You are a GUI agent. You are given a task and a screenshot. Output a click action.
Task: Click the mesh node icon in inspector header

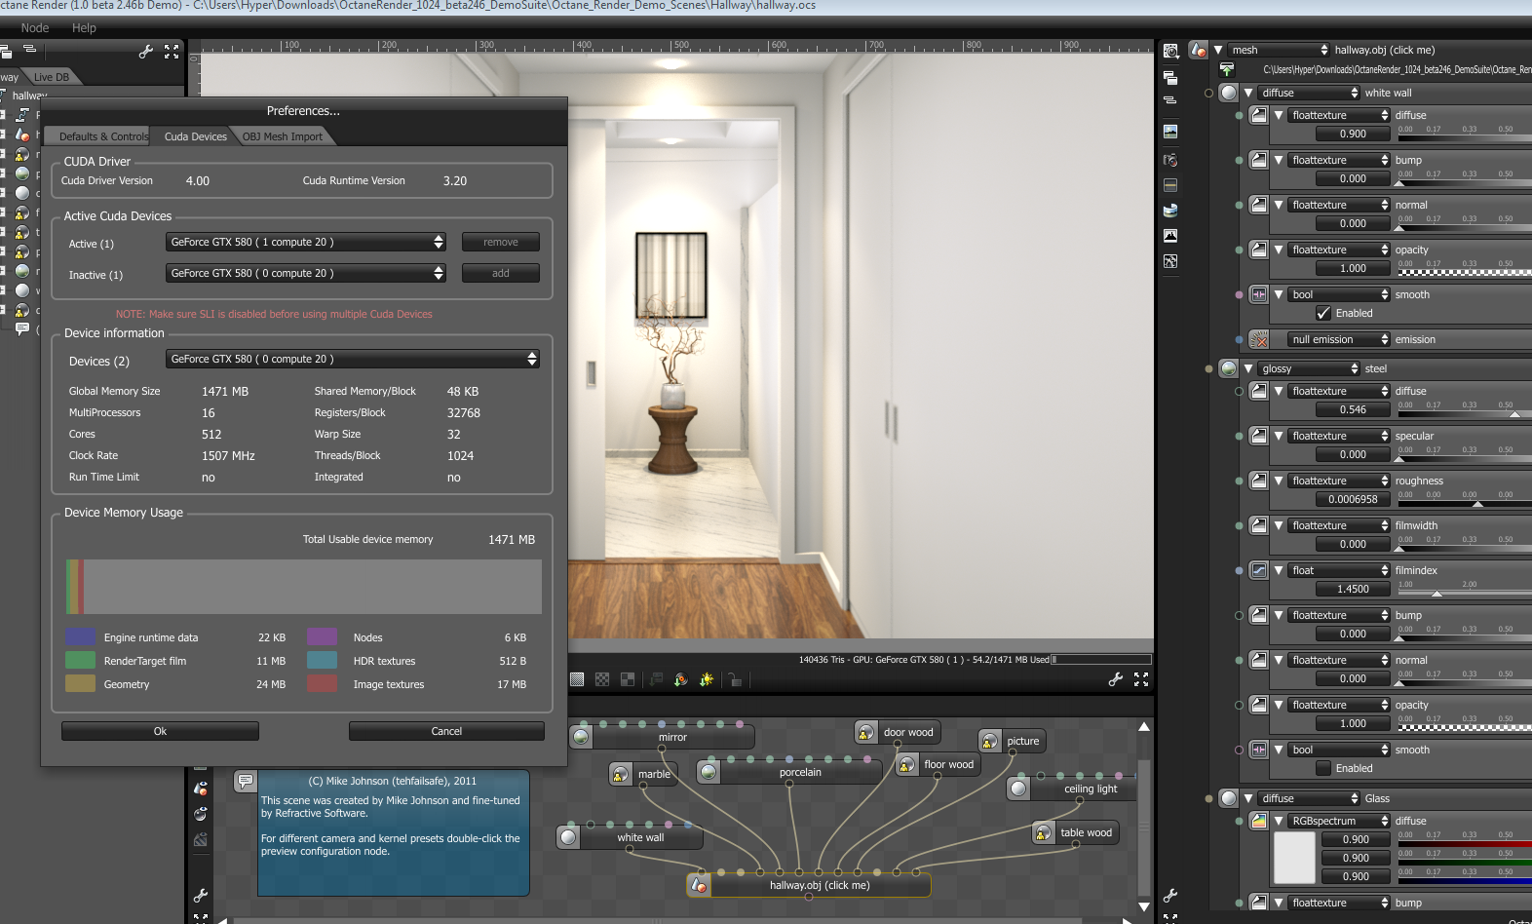click(1199, 50)
